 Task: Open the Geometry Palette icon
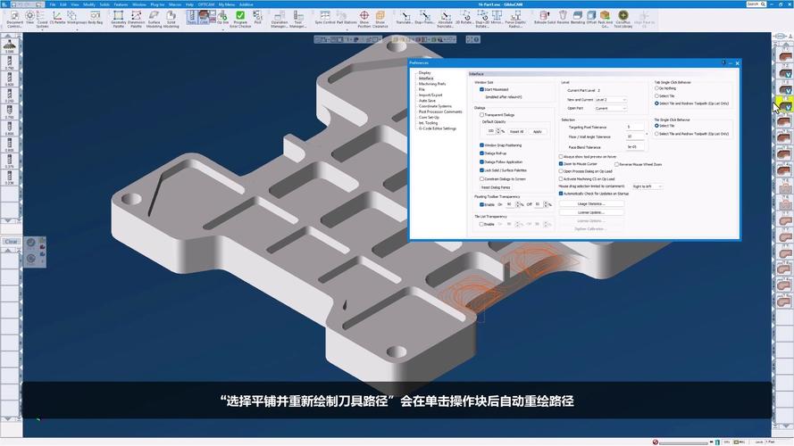(119, 18)
